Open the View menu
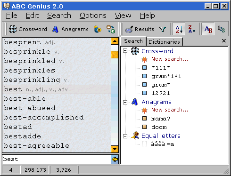Image resolution: width=231 pixels, height=176 pixels. click(123, 16)
